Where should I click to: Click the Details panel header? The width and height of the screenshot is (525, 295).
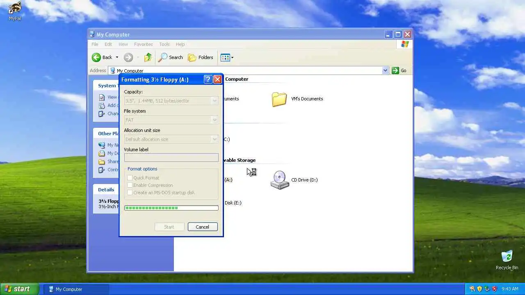(106, 190)
